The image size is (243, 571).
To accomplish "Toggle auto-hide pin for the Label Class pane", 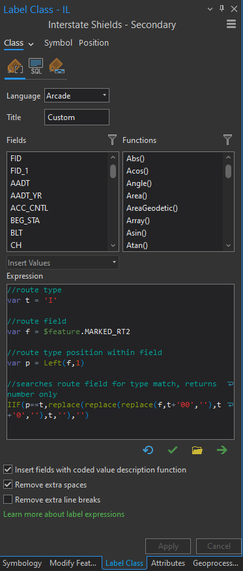I will tap(222, 8).
